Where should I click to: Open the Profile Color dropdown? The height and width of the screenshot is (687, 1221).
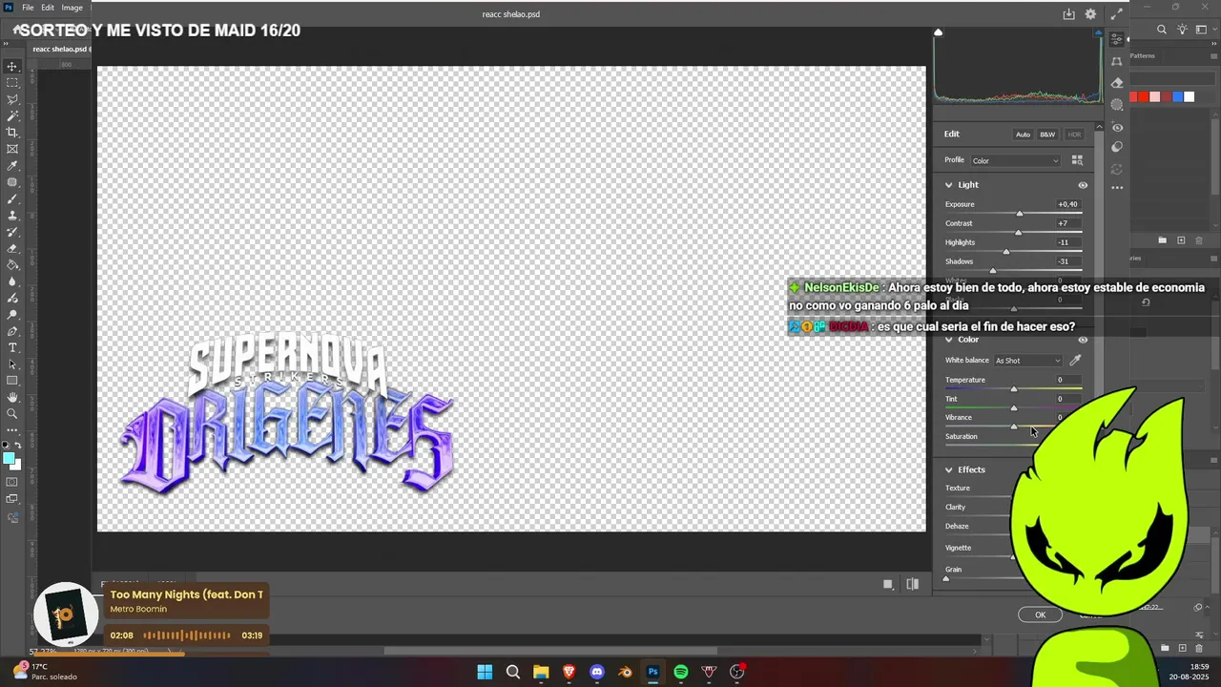pos(1016,160)
